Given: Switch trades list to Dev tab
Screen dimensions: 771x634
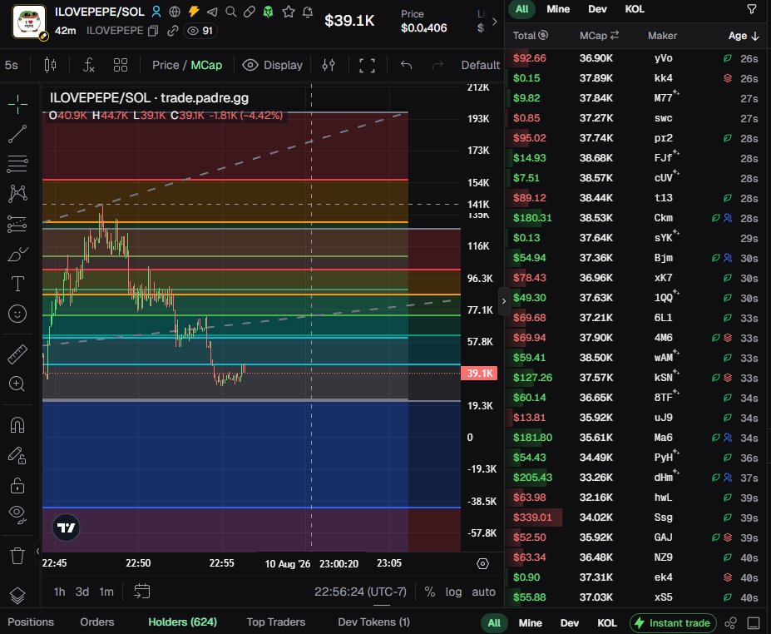Looking at the screenshot, I should 597,9.
